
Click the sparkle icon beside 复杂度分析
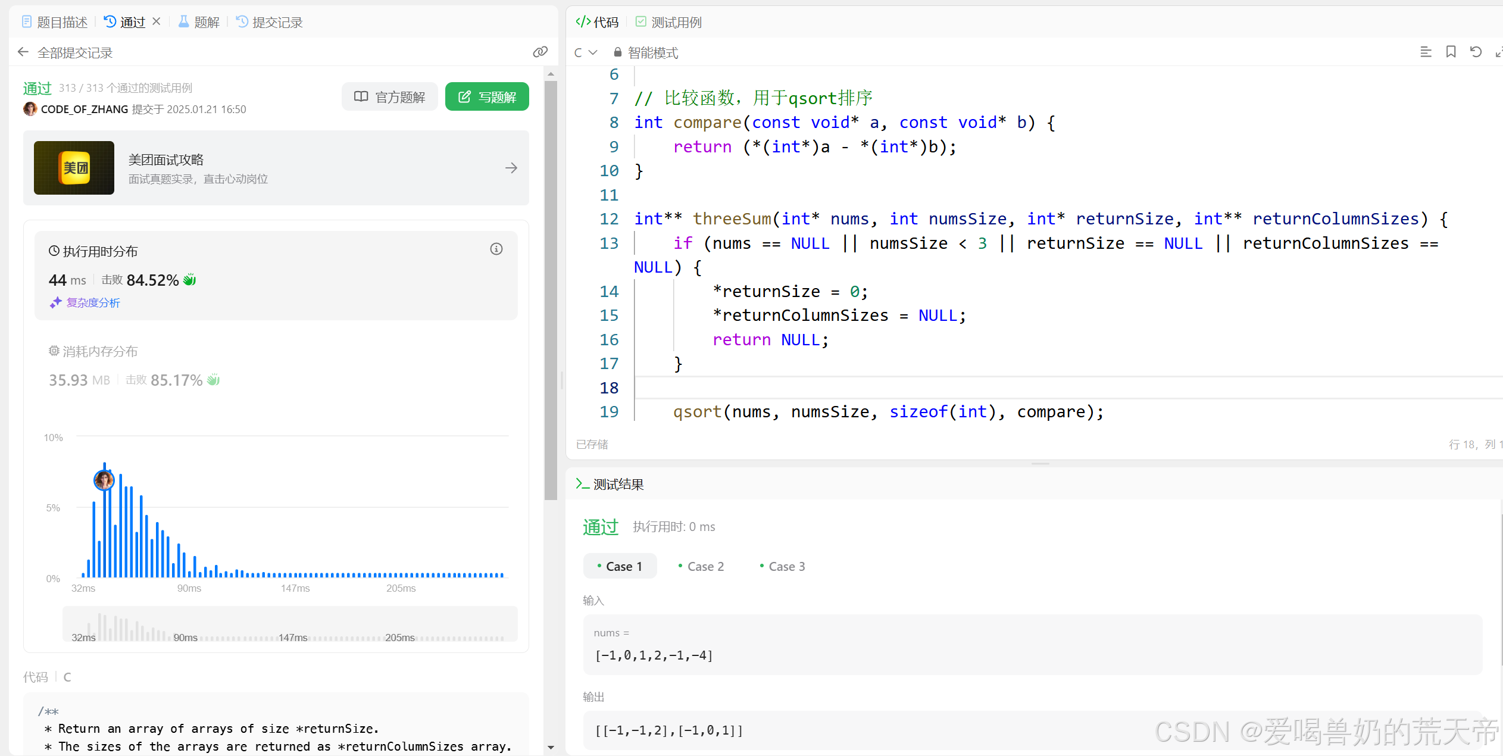click(x=56, y=302)
